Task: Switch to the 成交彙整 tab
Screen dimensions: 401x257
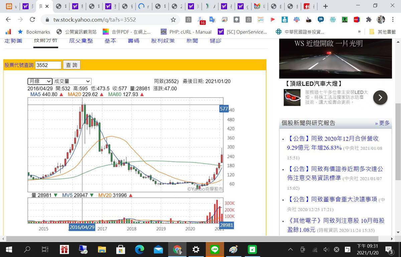Action: [x=81, y=41]
